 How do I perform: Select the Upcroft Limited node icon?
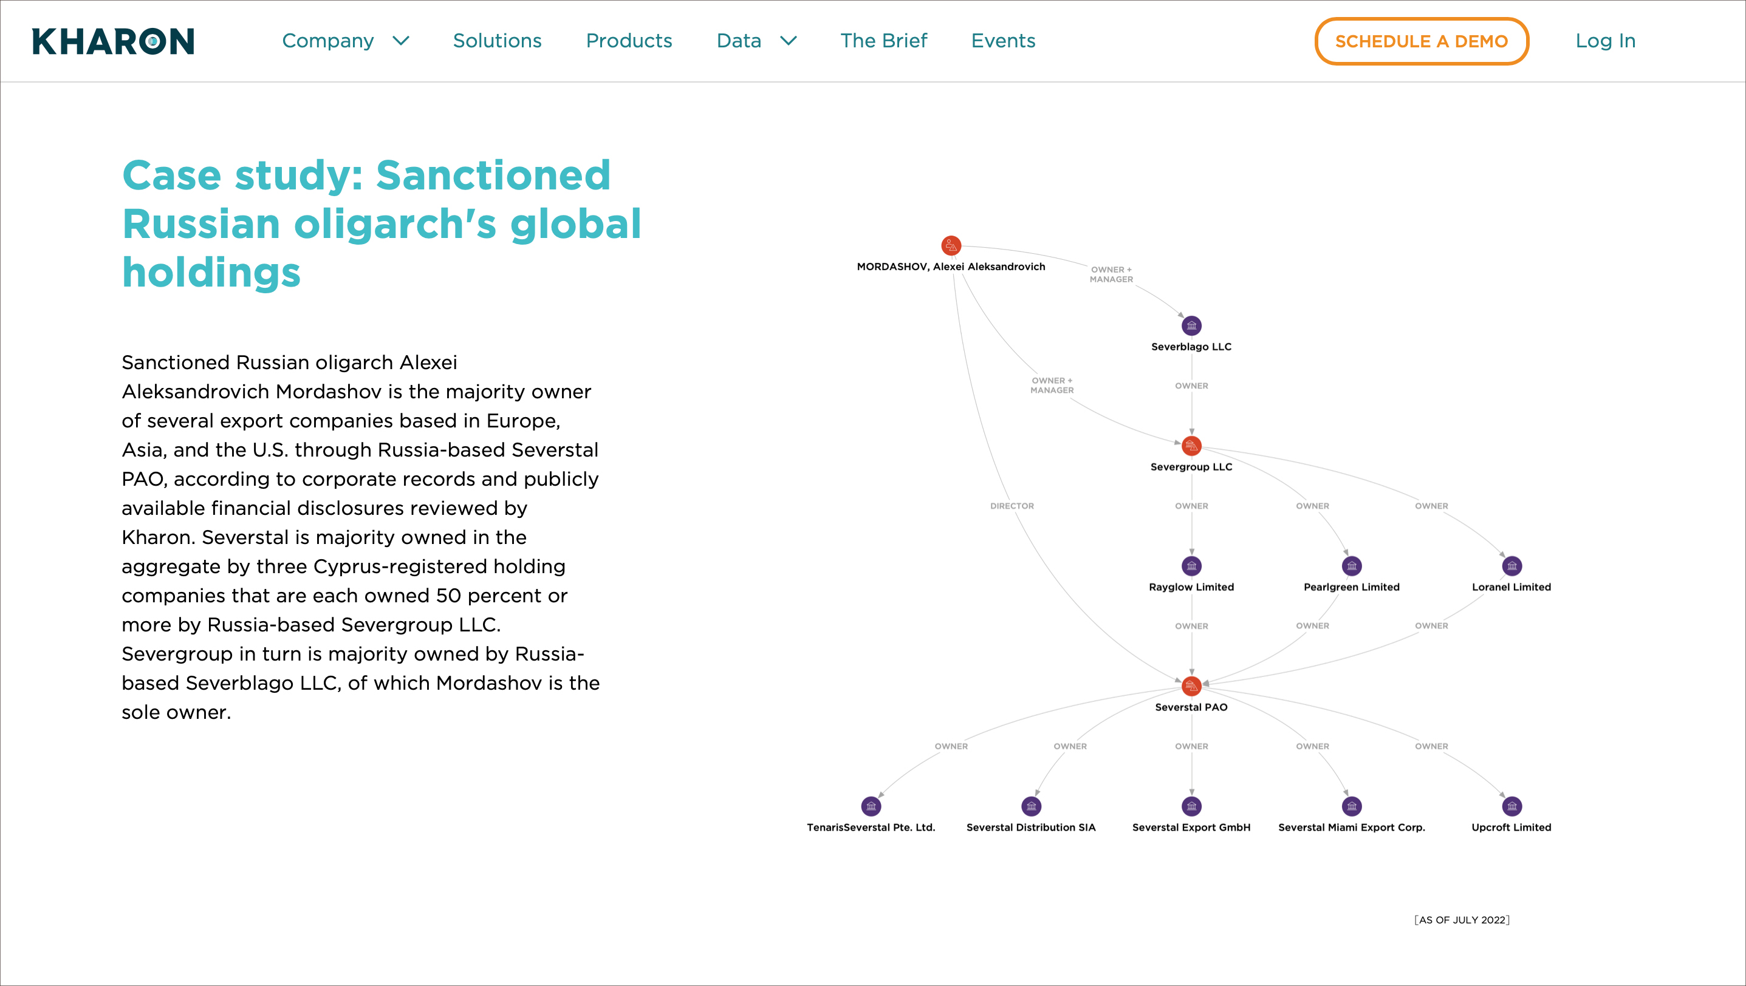(x=1511, y=806)
